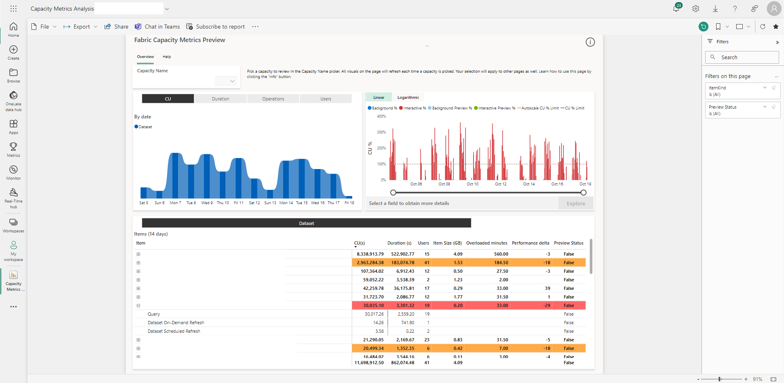This screenshot has width=784, height=383.
Task: Open Capacity Metrics app icon
Action: click(x=13, y=281)
